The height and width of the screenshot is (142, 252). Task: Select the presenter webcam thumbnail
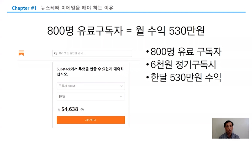[x=230, y=128]
